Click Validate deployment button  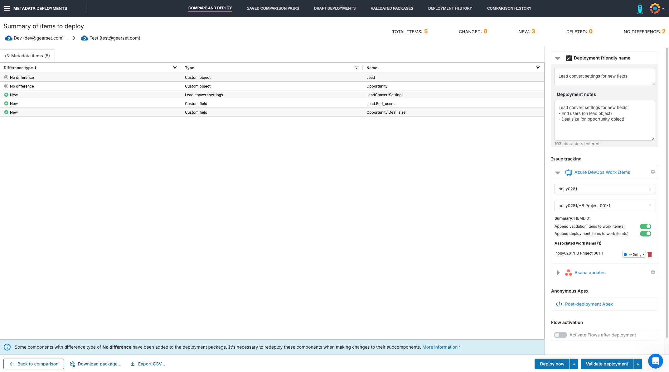pyautogui.click(x=607, y=364)
